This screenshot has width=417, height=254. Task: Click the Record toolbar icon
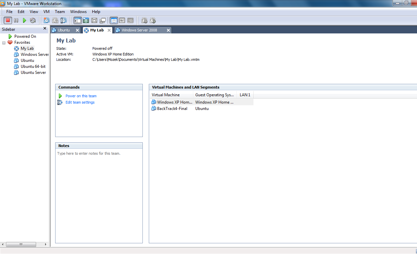[144, 20]
